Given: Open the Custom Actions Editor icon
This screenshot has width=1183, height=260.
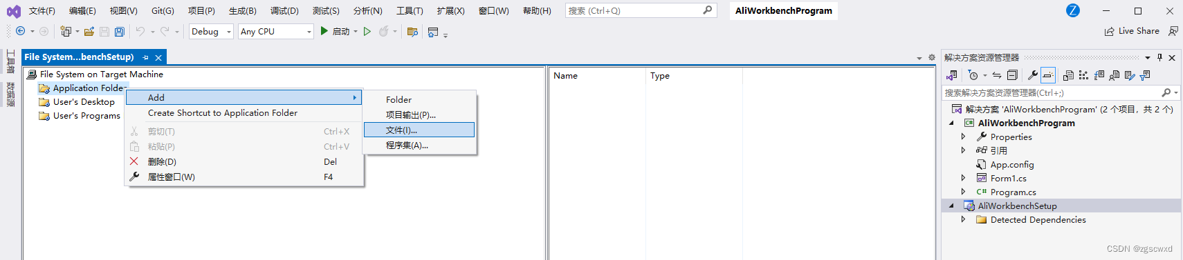Looking at the screenshot, I should click(x=1130, y=75).
